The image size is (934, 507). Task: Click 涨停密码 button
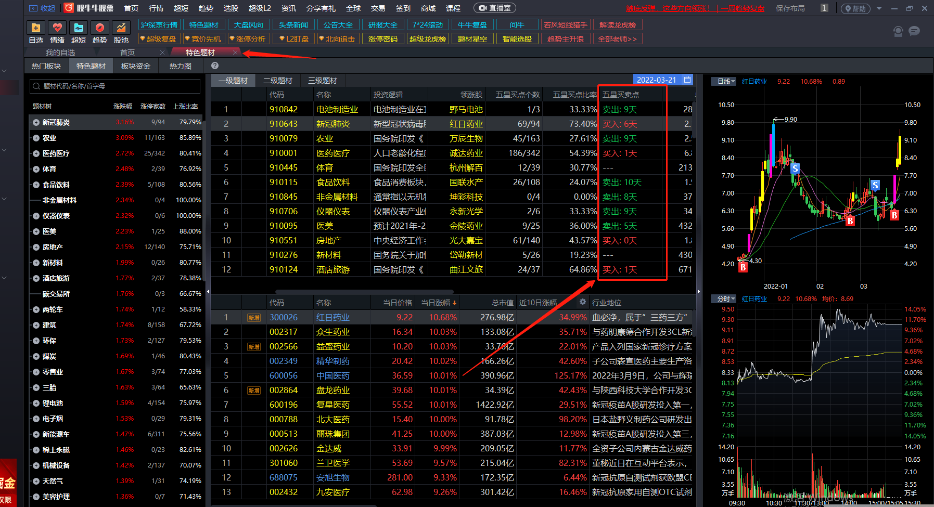[x=383, y=39]
